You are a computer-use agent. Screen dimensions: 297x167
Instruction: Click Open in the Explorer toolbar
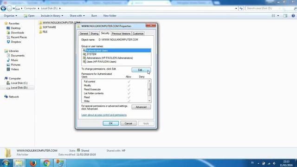(x=29, y=16)
